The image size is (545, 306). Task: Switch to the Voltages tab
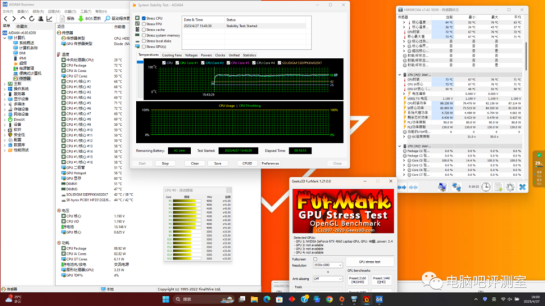[x=191, y=55]
